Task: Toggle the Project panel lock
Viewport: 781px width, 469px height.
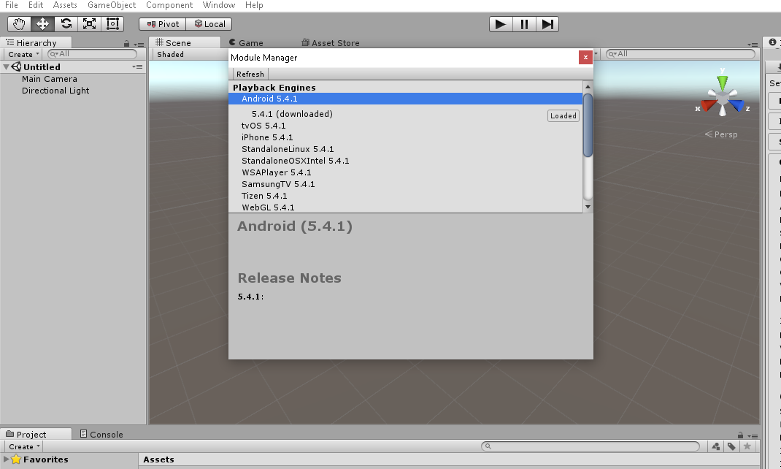Action: click(740, 435)
